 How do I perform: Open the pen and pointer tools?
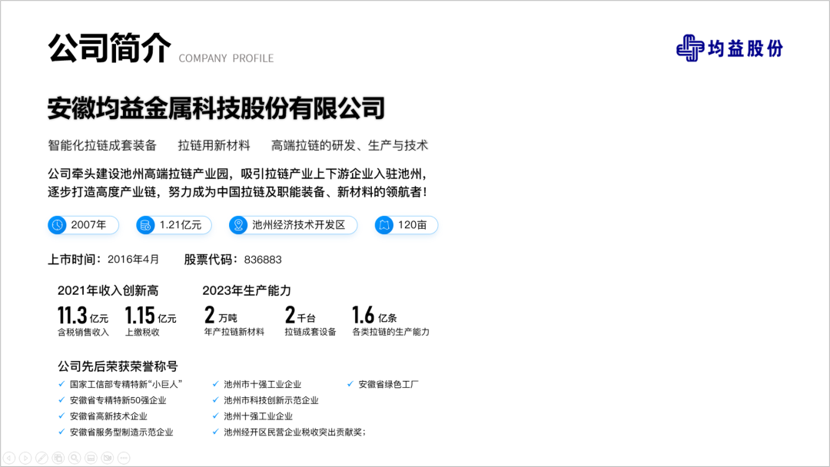pyautogui.click(x=41, y=458)
